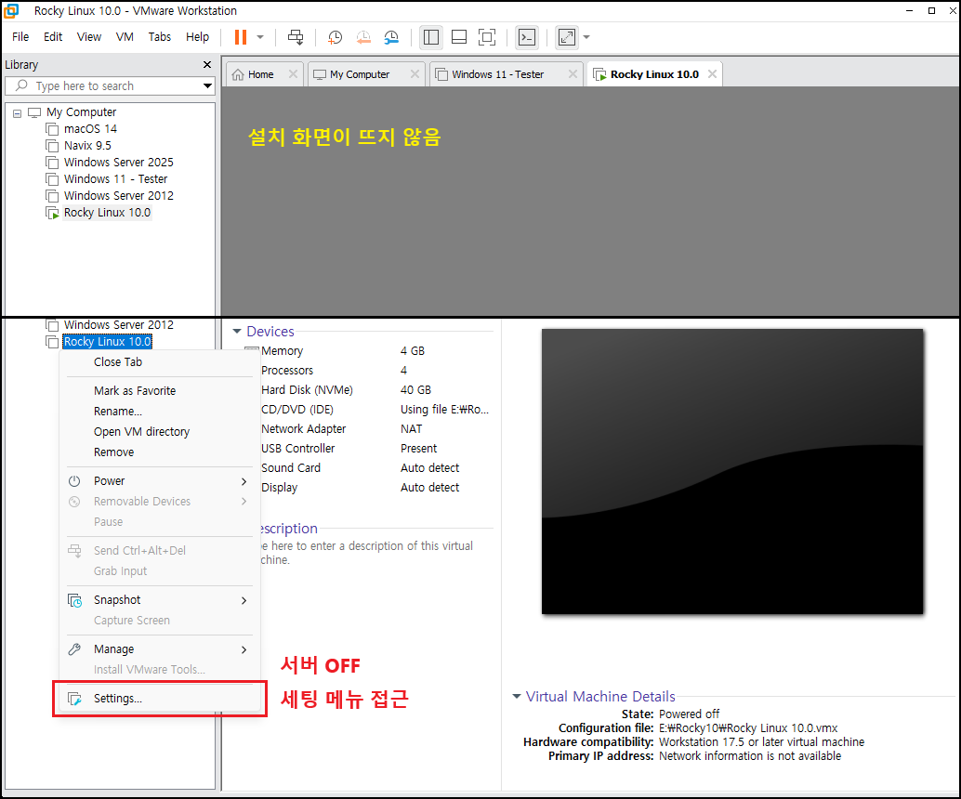Select highlighted Rocky Linux 10.0 lower library
961x799 pixels.
pyautogui.click(x=107, y=342)
